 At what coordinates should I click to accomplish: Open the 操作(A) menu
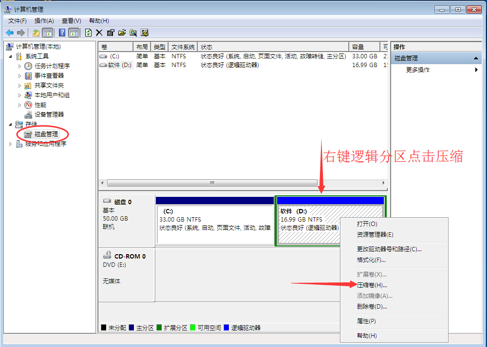44,21
